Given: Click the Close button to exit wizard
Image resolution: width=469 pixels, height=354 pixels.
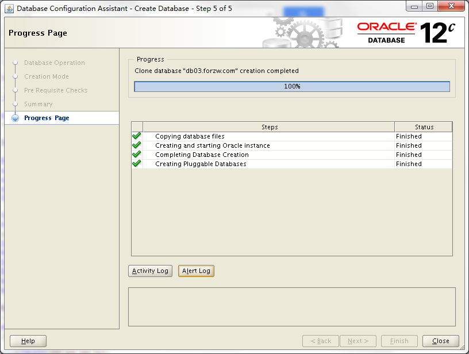Looking at the screenshot, I should [x=440, y=340].
